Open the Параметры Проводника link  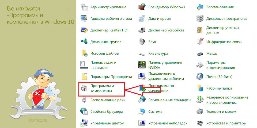pyautogui.click(x=111, y=77)
